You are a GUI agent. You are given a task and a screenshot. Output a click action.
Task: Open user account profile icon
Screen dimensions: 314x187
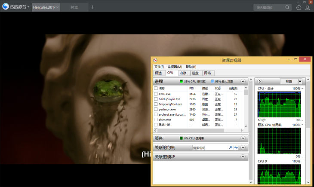click(308, 8)
